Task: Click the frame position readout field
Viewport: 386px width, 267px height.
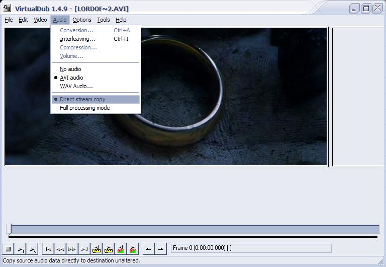Action: (x=251, y=248)
